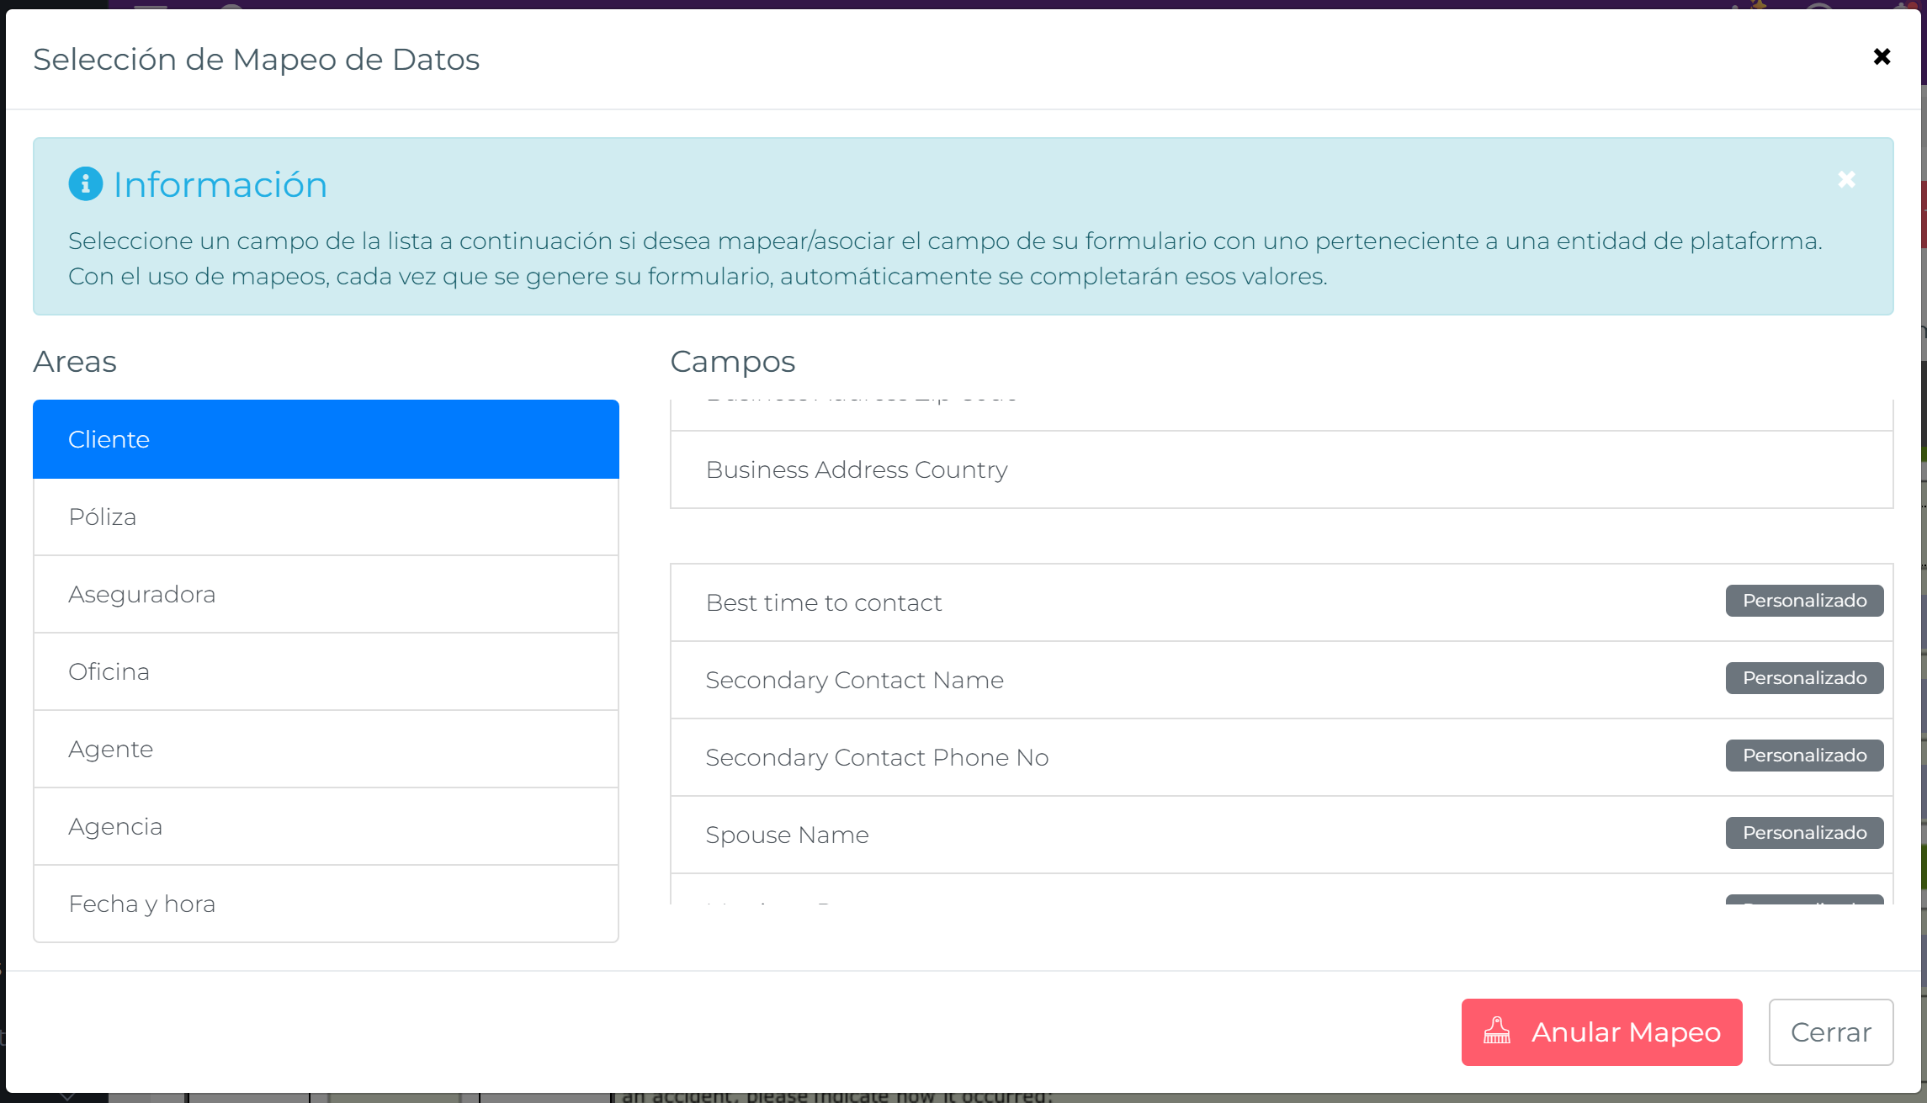Viewport: 1927px width, 1103px height.
Task: Dismiss the Información alert with its X icon
Action: point(1846,179)
